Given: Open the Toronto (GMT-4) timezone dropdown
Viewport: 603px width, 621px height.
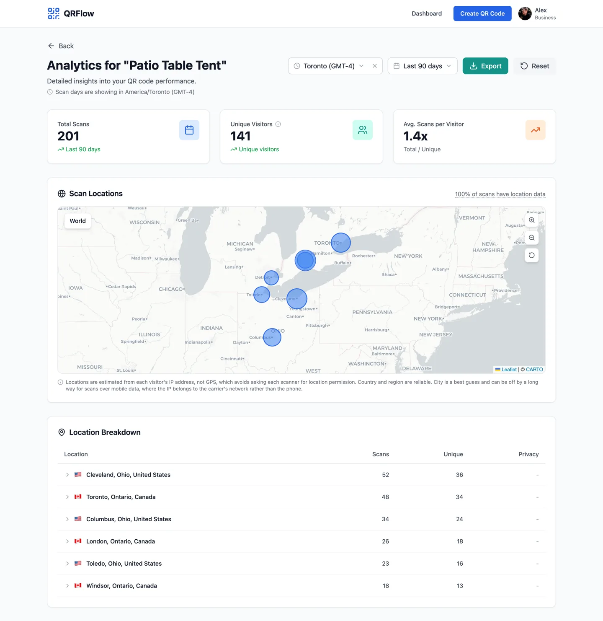Looking at the screenshot, I should pyautogui.click(x=329, y=66).
